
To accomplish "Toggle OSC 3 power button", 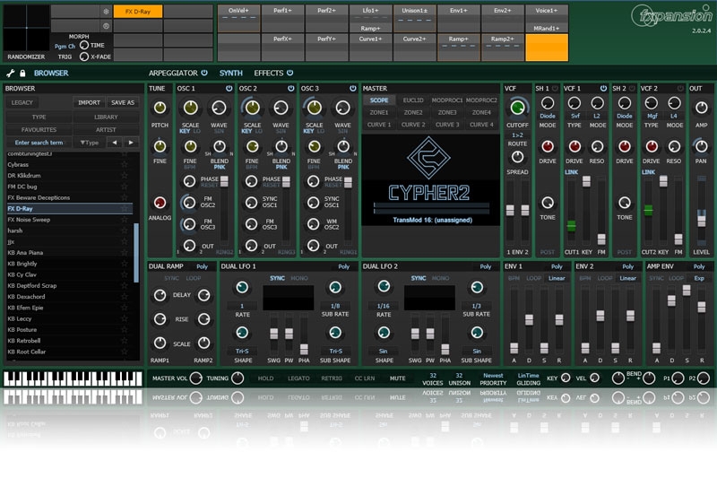I will click(x=352, y=88).
